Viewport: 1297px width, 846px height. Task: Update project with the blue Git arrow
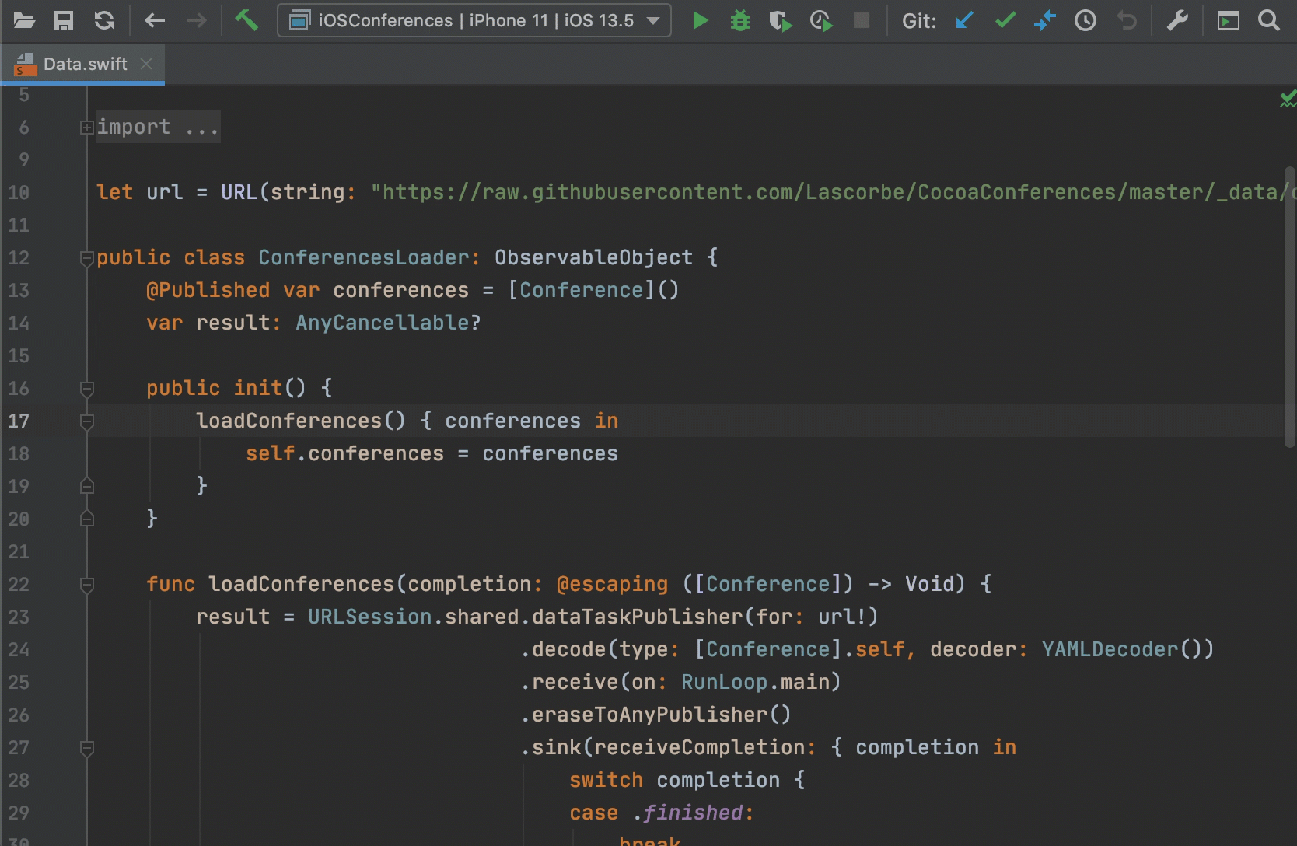[964, 21]
